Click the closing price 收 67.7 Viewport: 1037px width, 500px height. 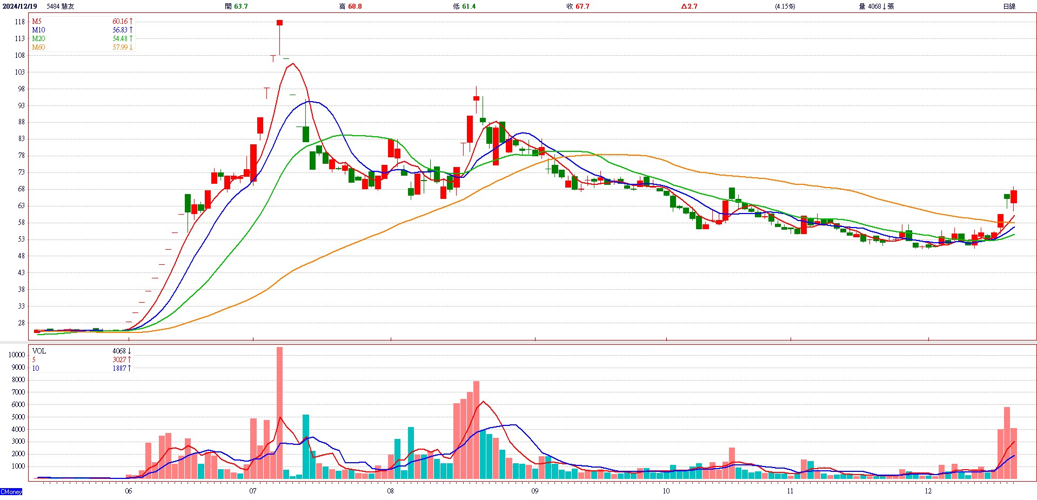[x=578, y=6]
